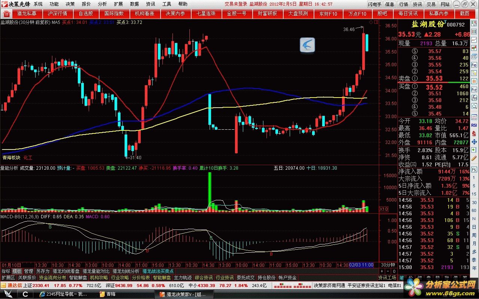The width and height of the screenshot is (479, 299).
Task: Open the 帐户资金 tab
Action: coord(287,278)
